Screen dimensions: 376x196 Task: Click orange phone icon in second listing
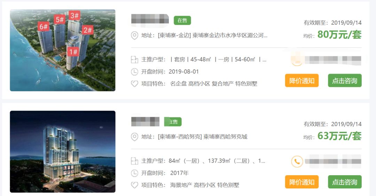[x=297, y=161]
